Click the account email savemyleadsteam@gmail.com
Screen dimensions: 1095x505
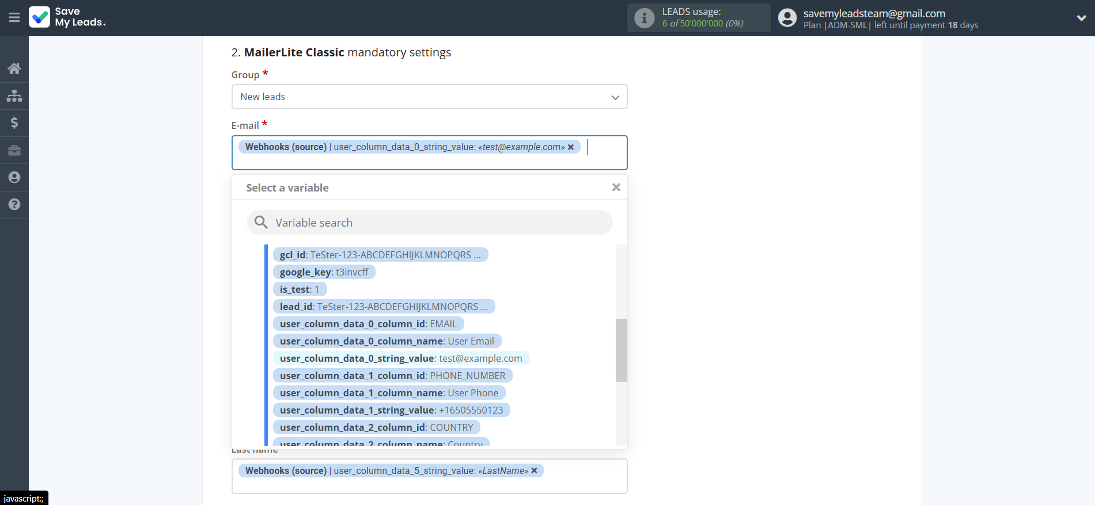point(874,13)
